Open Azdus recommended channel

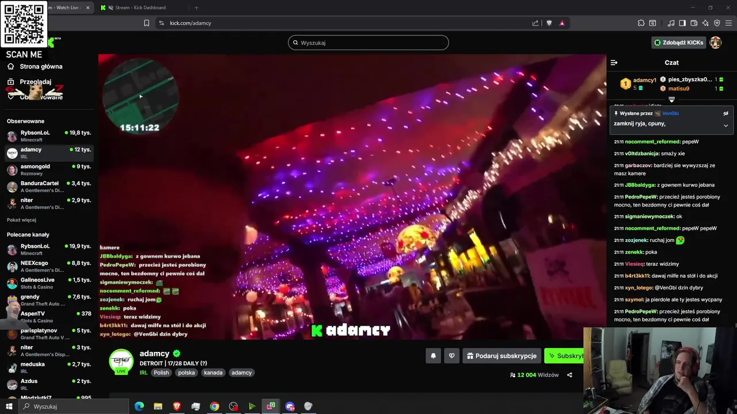pos(49,384)
